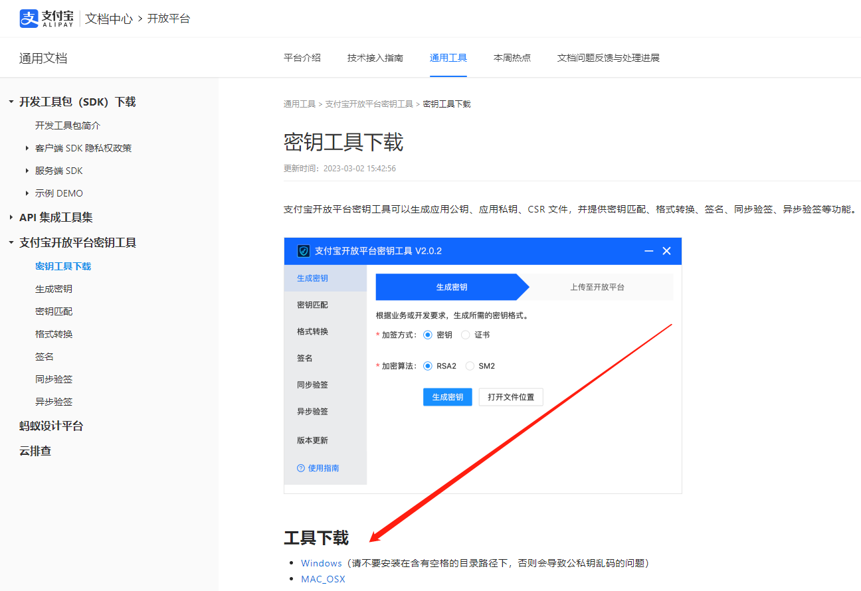
Task: Open the sidebar 同步验签 page
Action: click(x=54, y=379)
